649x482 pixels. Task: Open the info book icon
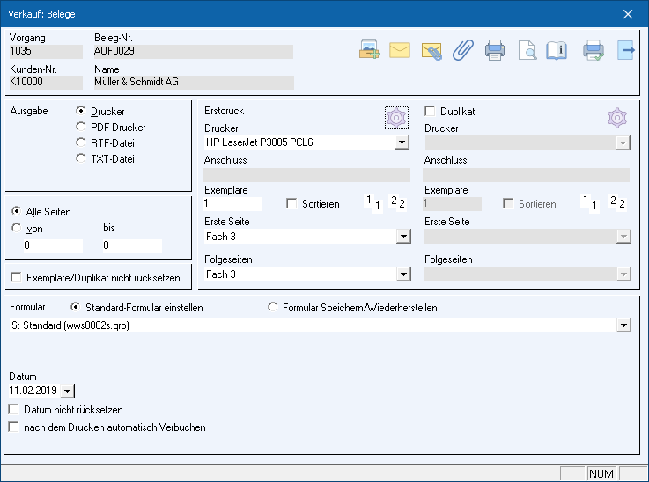[x=557, y=50]
